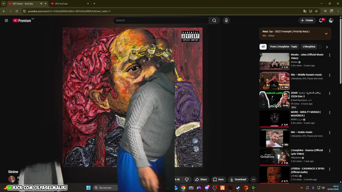The height and width of the screenshot is (192, 342).
Task: Start voice search with the microphone
Action: point(226,20)
